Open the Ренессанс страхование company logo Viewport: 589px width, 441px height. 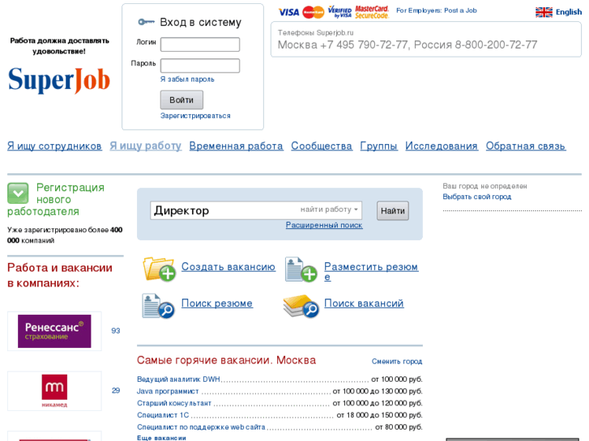(54, 331)
